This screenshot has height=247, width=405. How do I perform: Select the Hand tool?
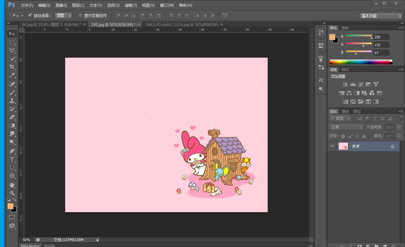12,185
